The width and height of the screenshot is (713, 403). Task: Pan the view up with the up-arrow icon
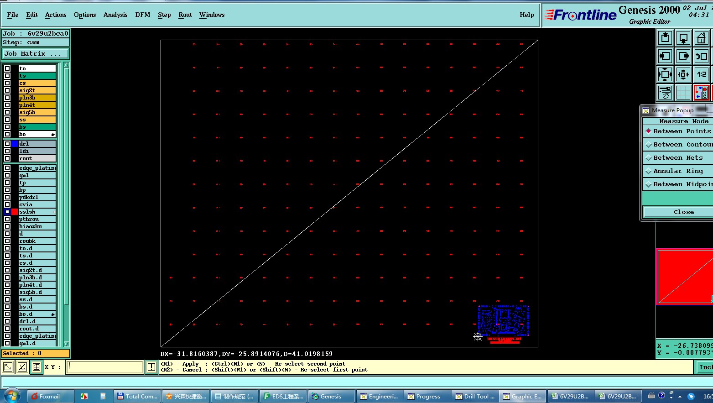pos(665,38)
